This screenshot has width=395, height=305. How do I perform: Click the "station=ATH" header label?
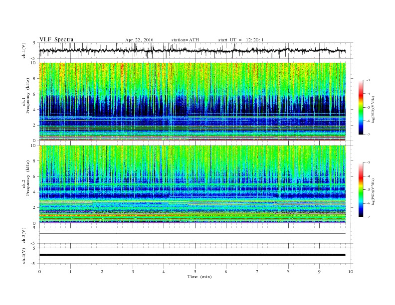tap(185, 40)
